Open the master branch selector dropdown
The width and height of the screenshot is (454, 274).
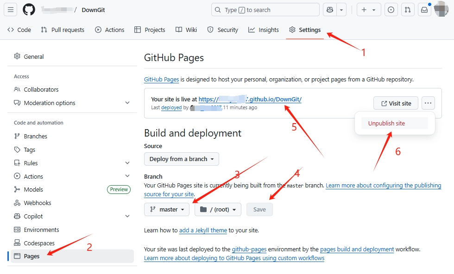[x=167, y=209]
